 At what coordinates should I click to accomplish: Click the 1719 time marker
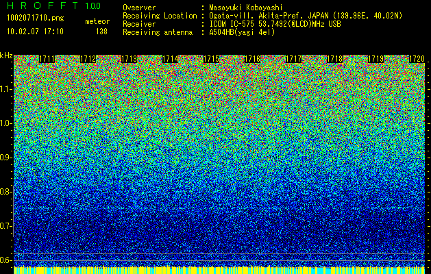click(375, 59)
